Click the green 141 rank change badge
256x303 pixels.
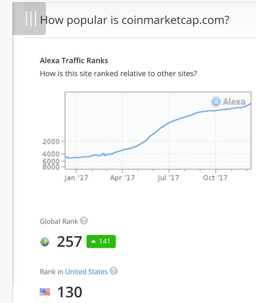tap(101, 241)
